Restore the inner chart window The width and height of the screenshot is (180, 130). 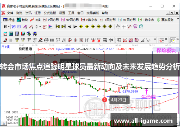pyautogui.click(x=172, y=13)
